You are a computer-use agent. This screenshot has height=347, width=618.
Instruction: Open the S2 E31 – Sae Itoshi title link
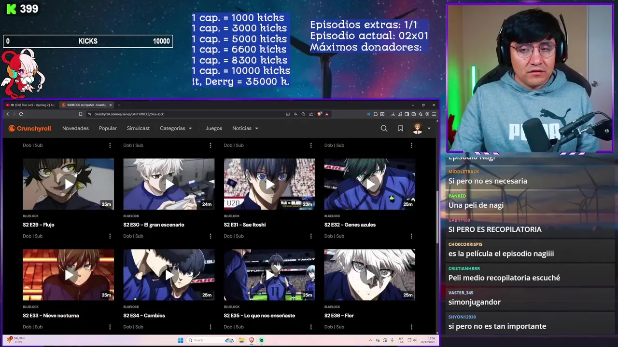(245, 225)
